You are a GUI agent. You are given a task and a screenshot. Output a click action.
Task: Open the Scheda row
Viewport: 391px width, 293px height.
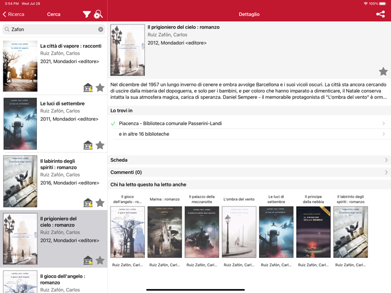(x=249, y=160)
